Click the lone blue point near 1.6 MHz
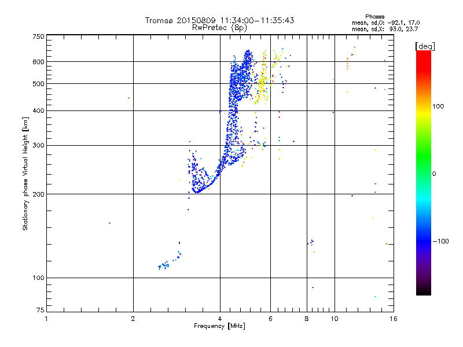 coord(109,223)
